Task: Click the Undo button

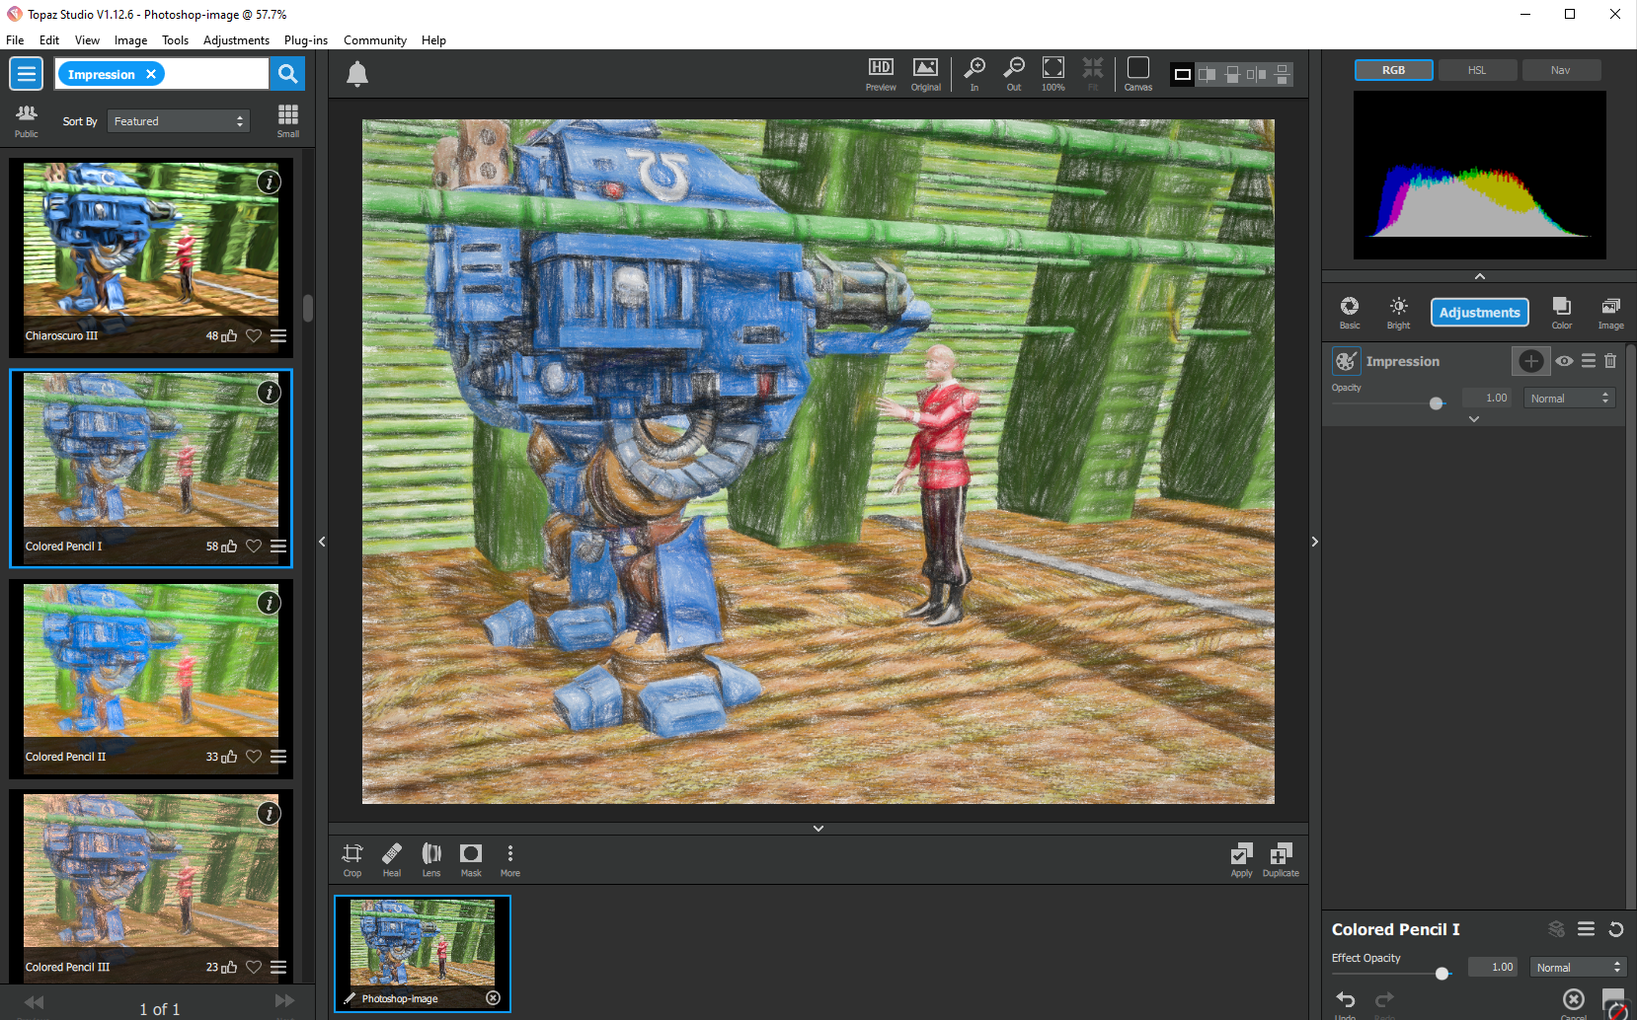Action: [1345, 1002]
